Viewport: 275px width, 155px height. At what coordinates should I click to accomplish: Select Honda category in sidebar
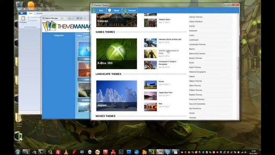pos(192,26)
